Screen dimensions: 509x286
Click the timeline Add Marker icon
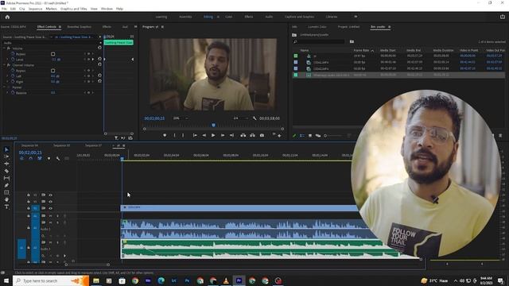point(49,159)
